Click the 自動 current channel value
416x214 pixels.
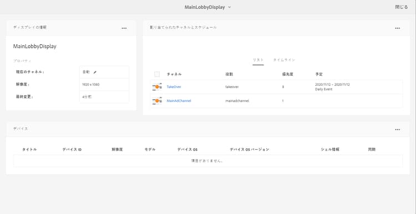pyautogui.click(x=86, y=72)
